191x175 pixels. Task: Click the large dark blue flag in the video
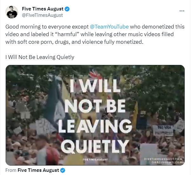tap(55, 103)
